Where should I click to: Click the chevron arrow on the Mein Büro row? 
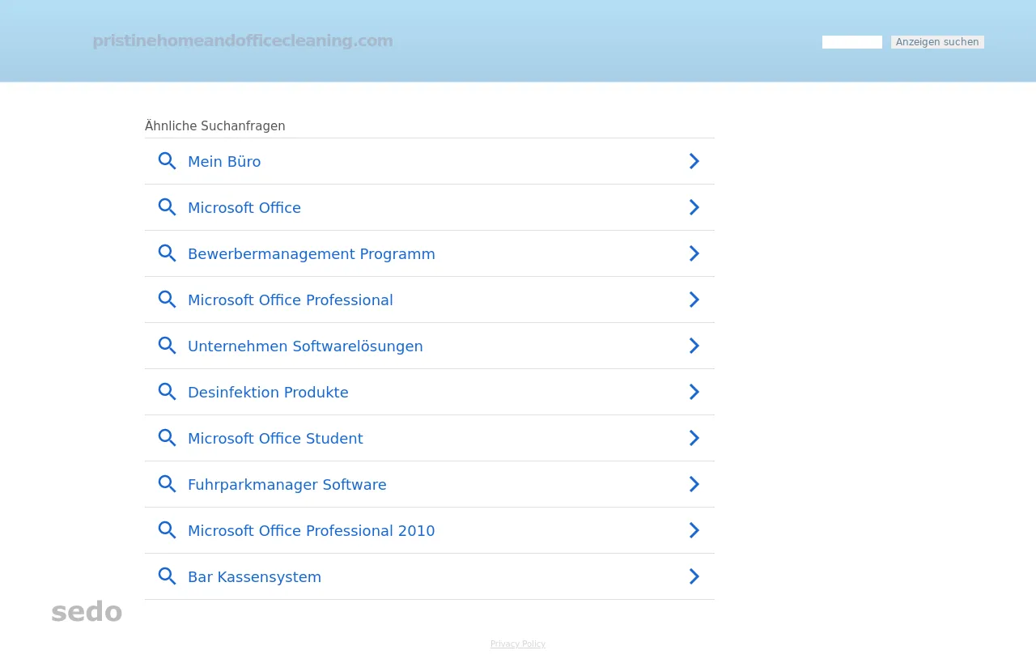tap(694, 161)
